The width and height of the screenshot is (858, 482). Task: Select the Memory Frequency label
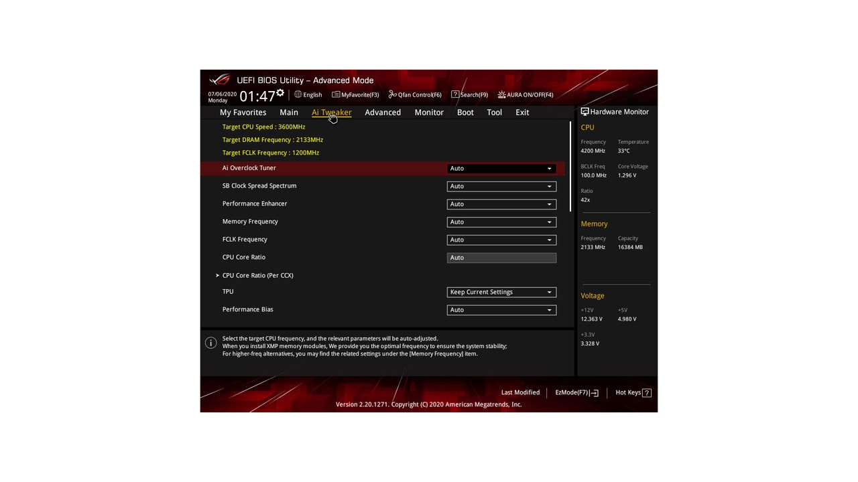(250, 222)
